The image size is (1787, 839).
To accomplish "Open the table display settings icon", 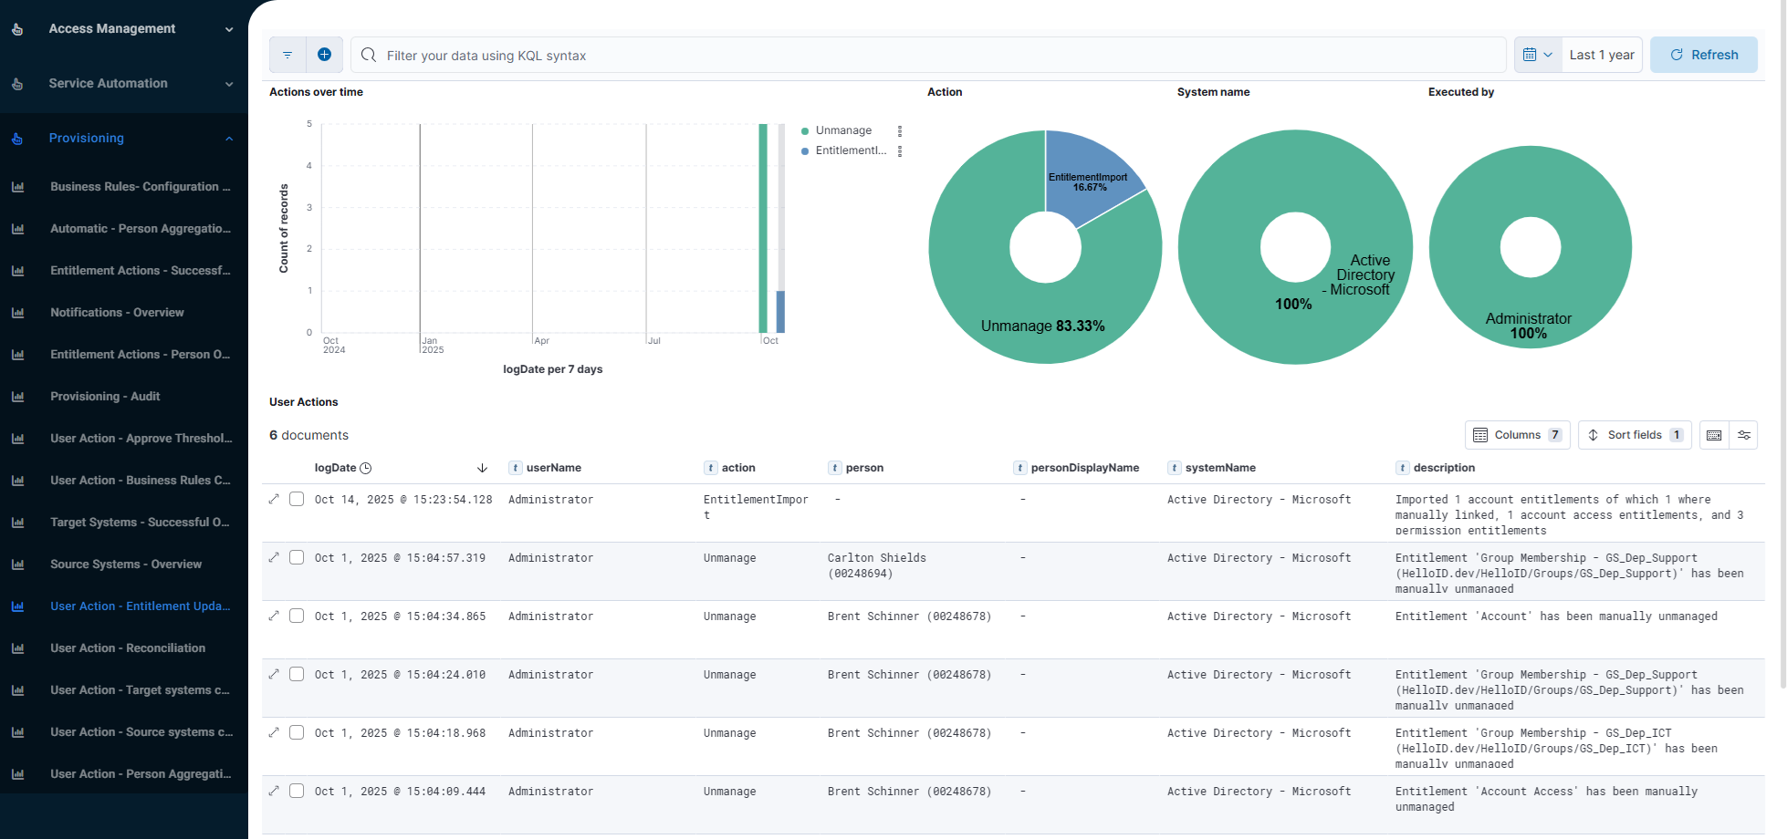I will point(1744,435).
